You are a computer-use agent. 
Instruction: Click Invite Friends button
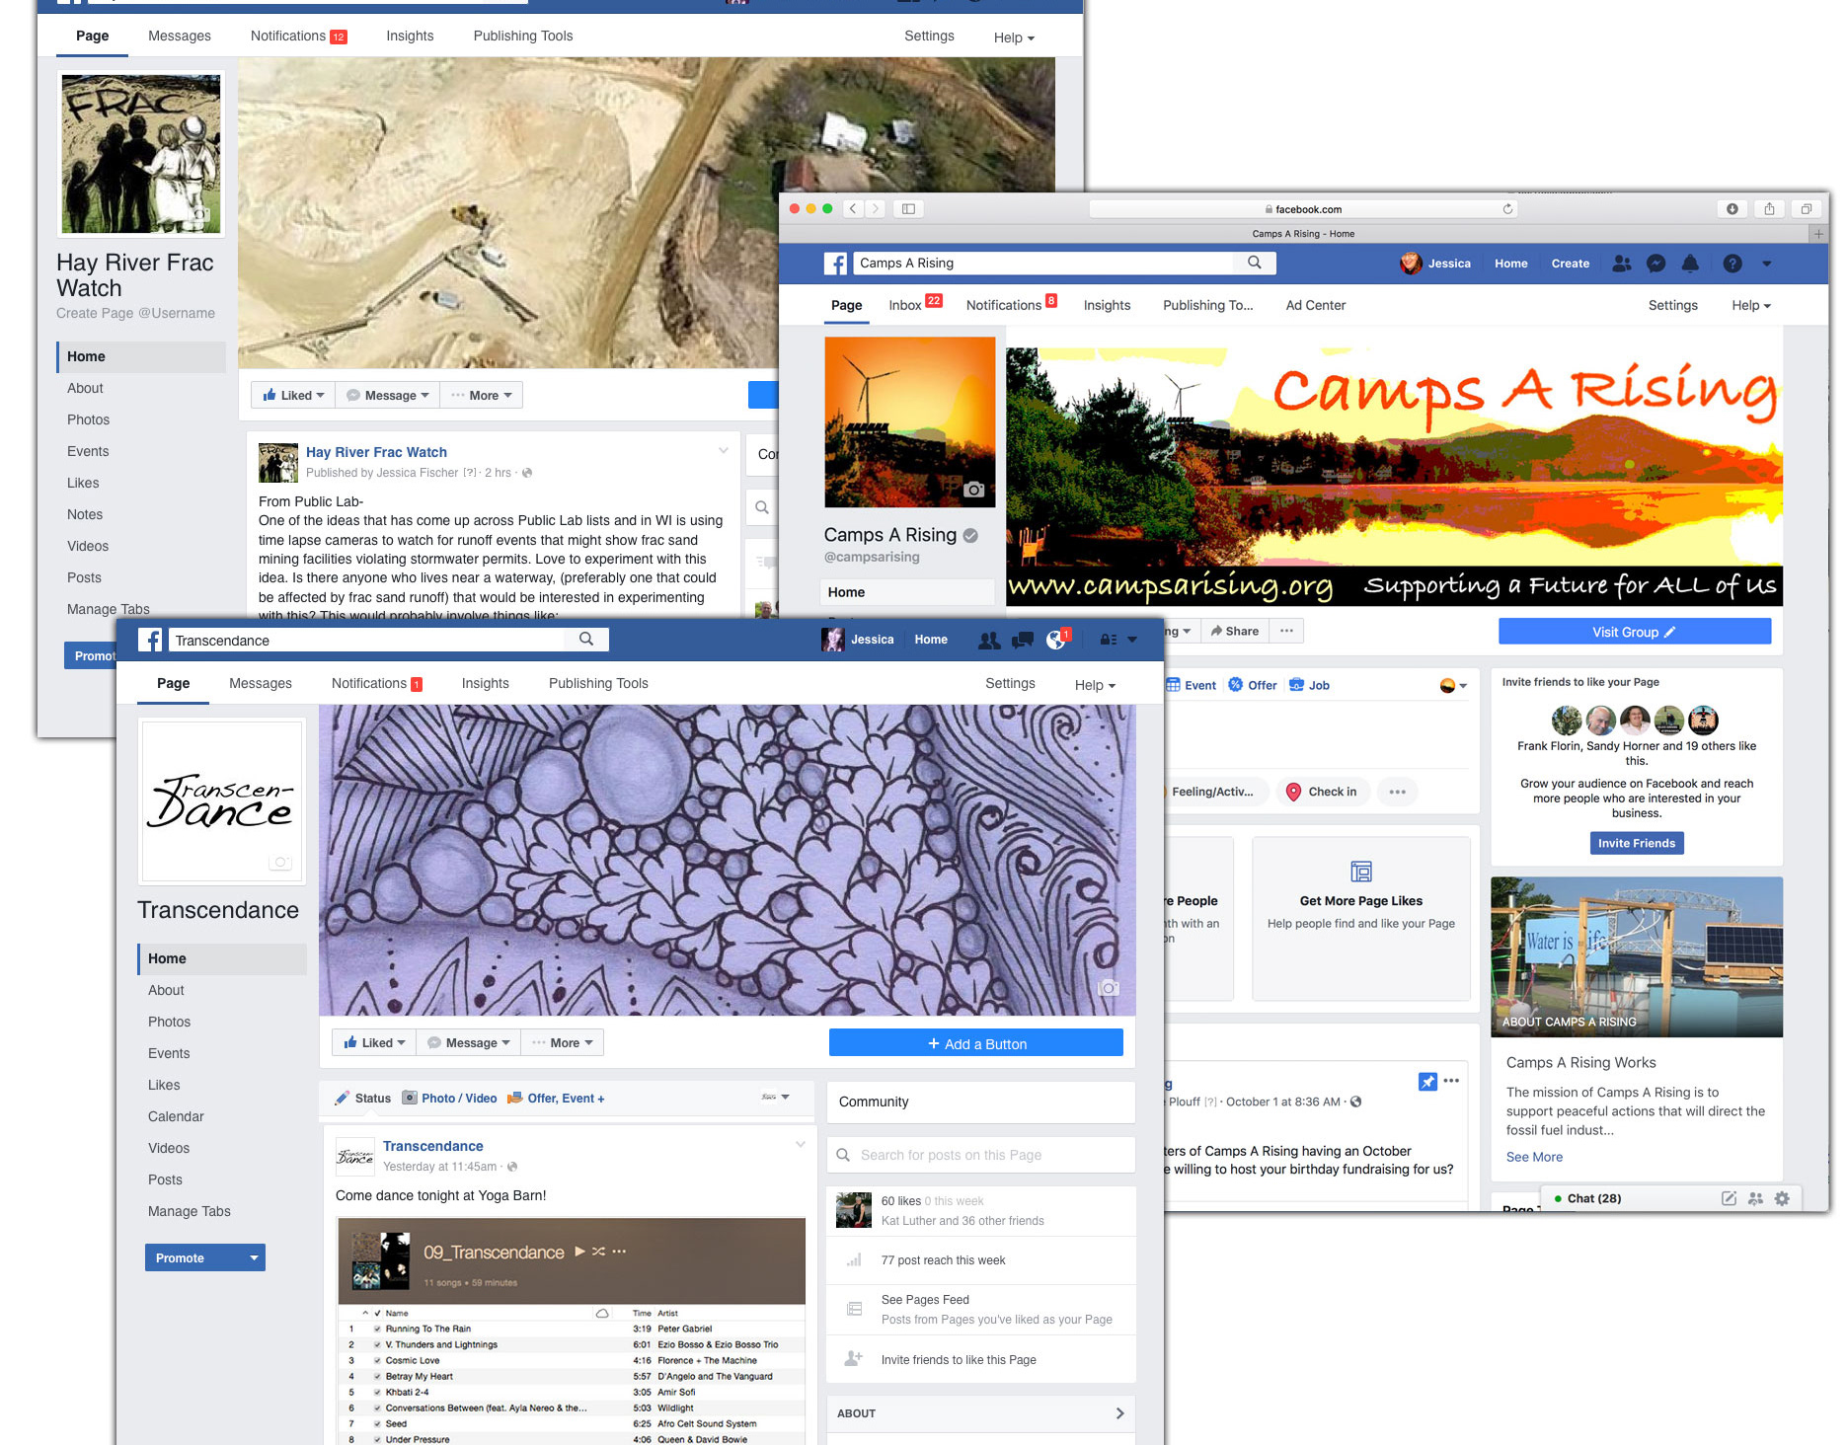click(x=1636, y=843)
